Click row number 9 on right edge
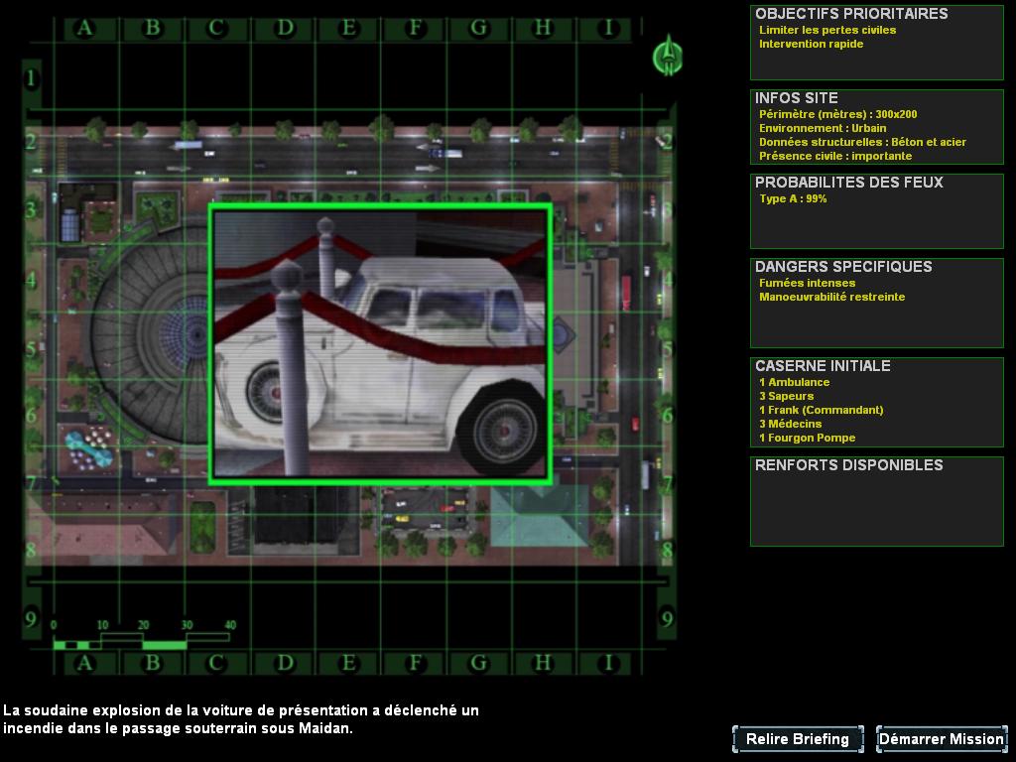This screenshot has width=1016, height=762. [x=667, y=620]
